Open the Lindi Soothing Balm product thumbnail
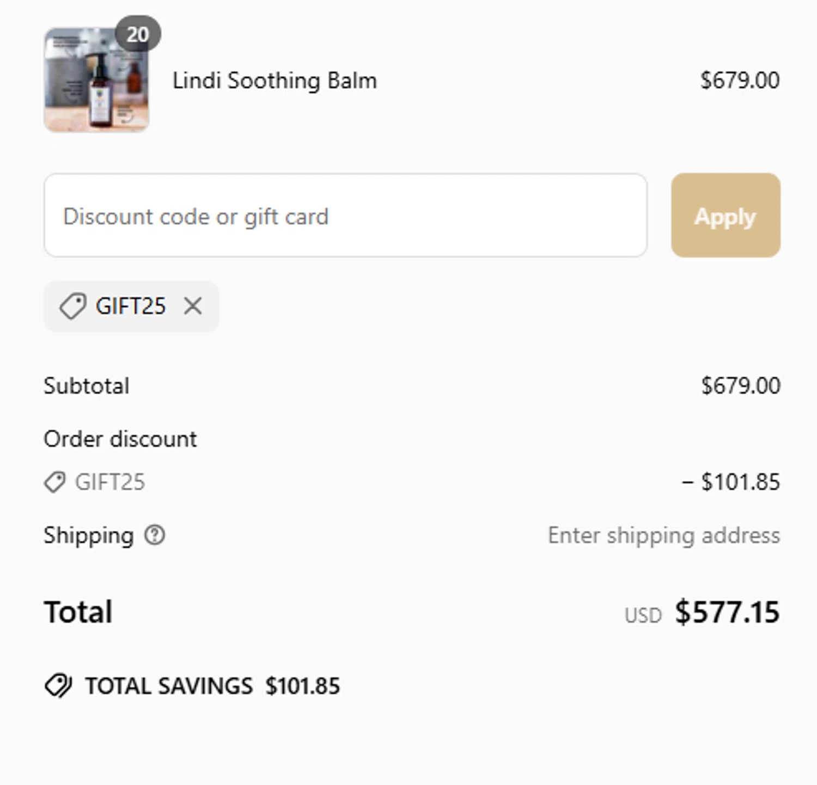Screen dimensions: 817x785 click(x=96, y=81)
